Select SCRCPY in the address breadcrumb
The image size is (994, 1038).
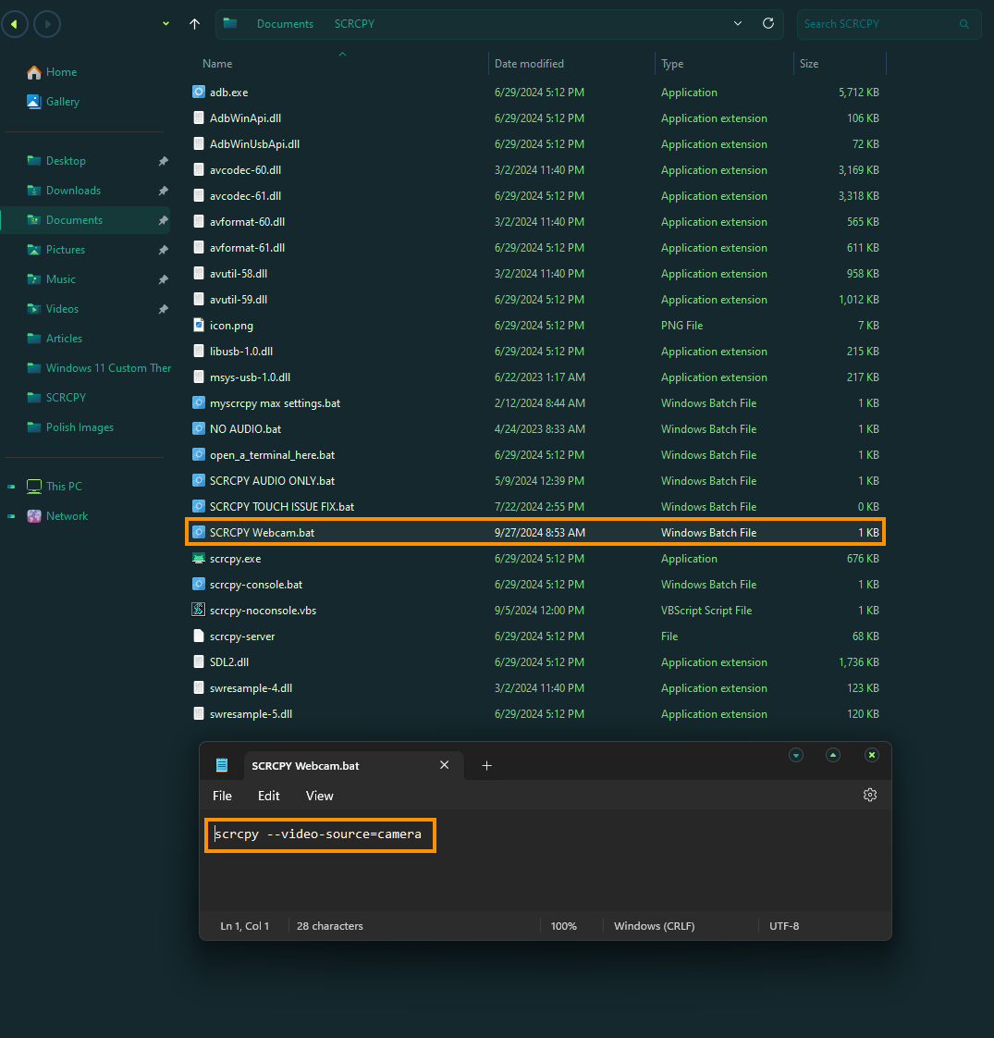click(354, 24)
